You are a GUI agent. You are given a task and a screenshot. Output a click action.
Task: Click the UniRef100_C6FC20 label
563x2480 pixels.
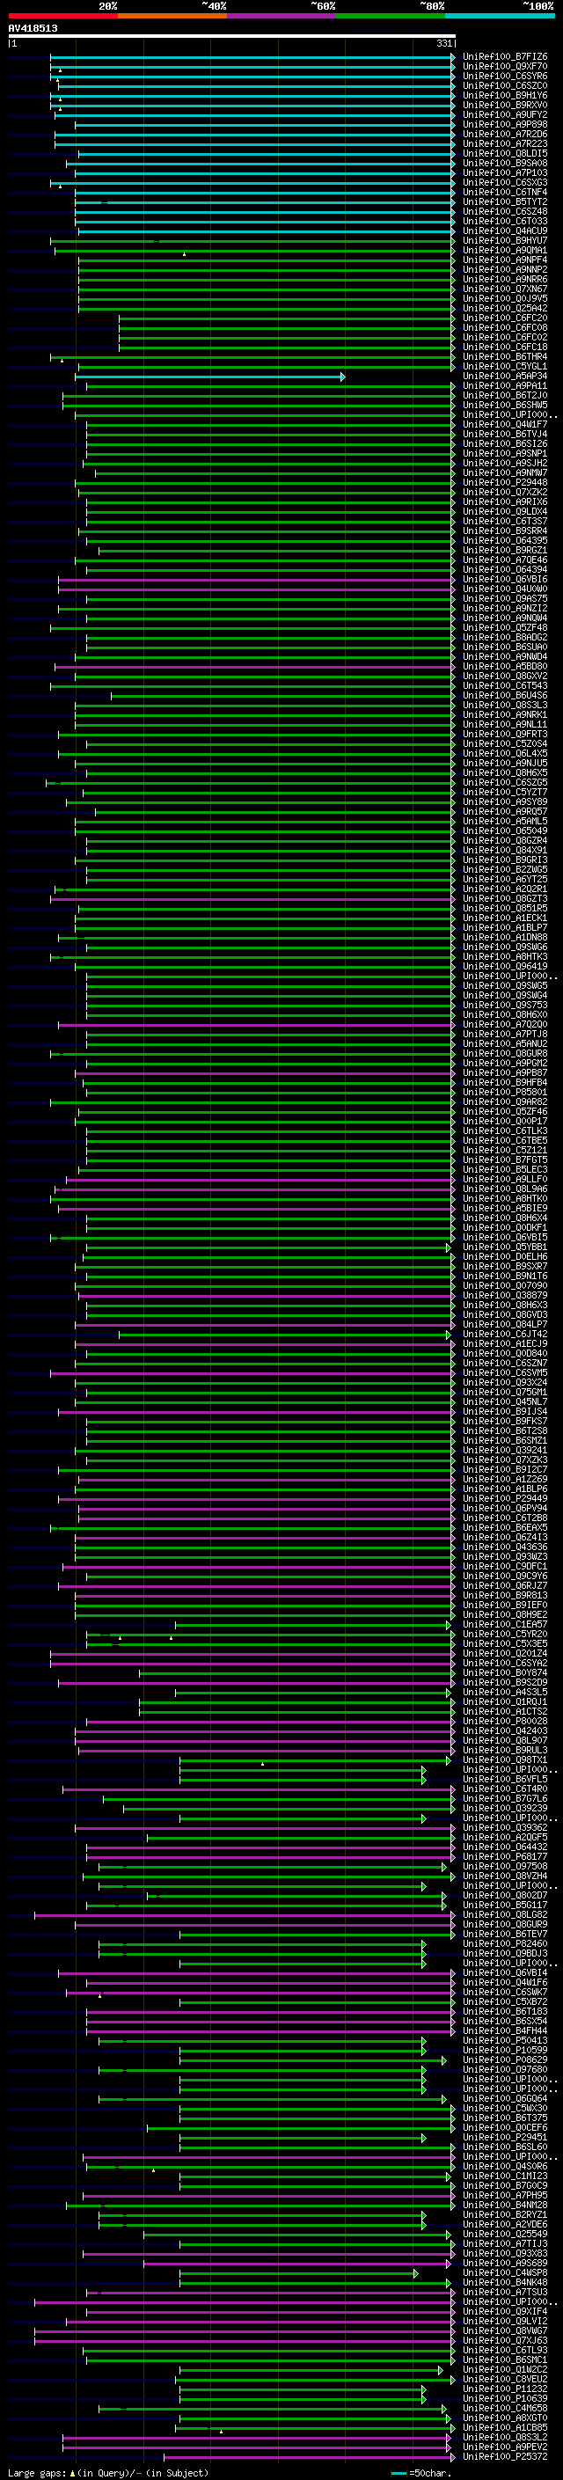[504, 318]
